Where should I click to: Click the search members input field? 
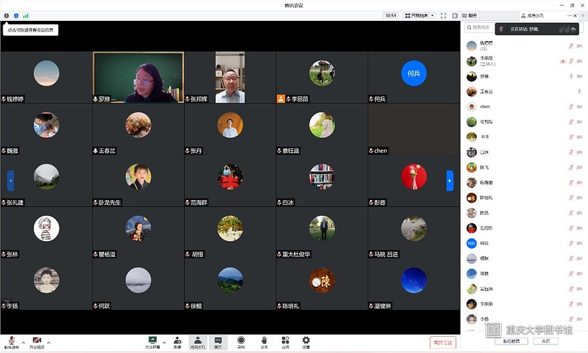[480, 27]
